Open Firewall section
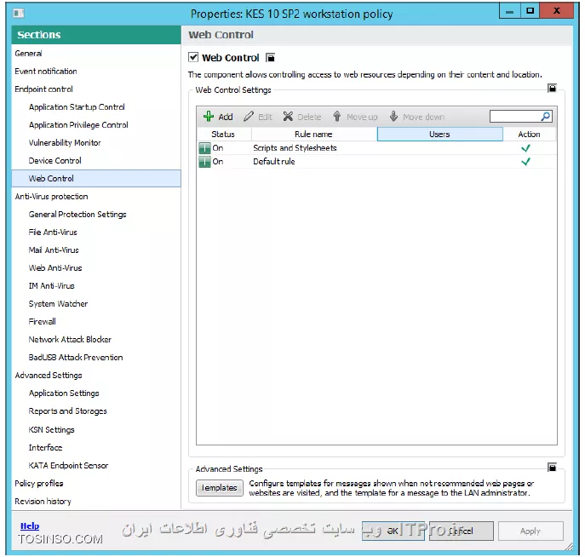 coord(43,322)
